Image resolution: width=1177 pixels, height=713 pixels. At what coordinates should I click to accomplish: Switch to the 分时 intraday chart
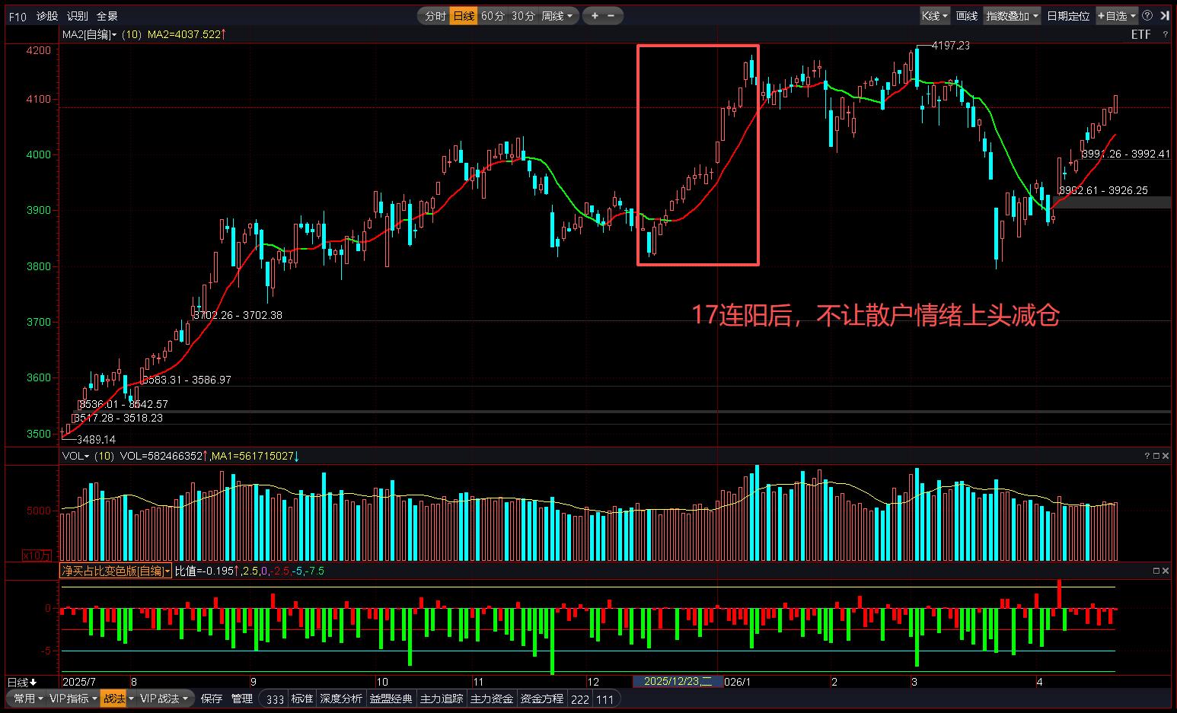pos(435,15)
